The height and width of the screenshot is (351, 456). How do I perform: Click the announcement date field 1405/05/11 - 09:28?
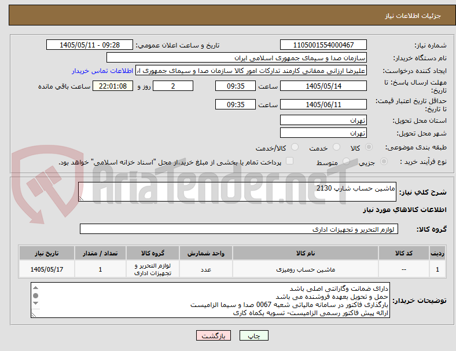click(90, 45)
